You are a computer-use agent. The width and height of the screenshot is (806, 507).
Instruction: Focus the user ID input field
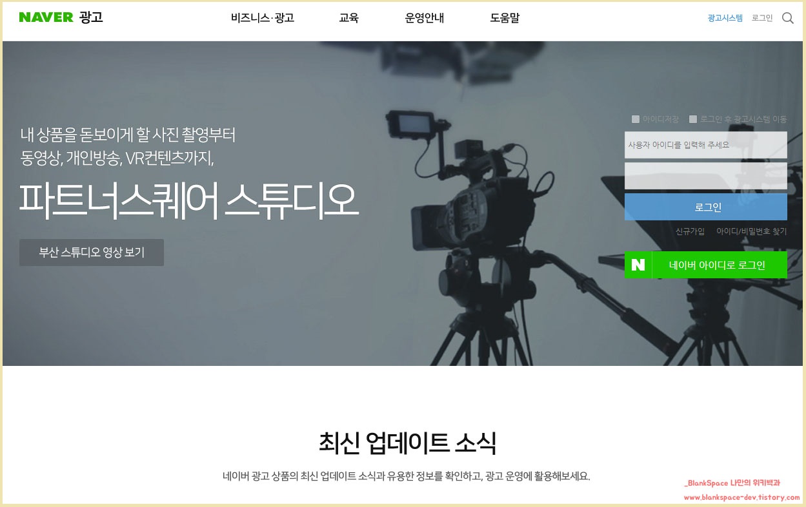tap(706, 145)
